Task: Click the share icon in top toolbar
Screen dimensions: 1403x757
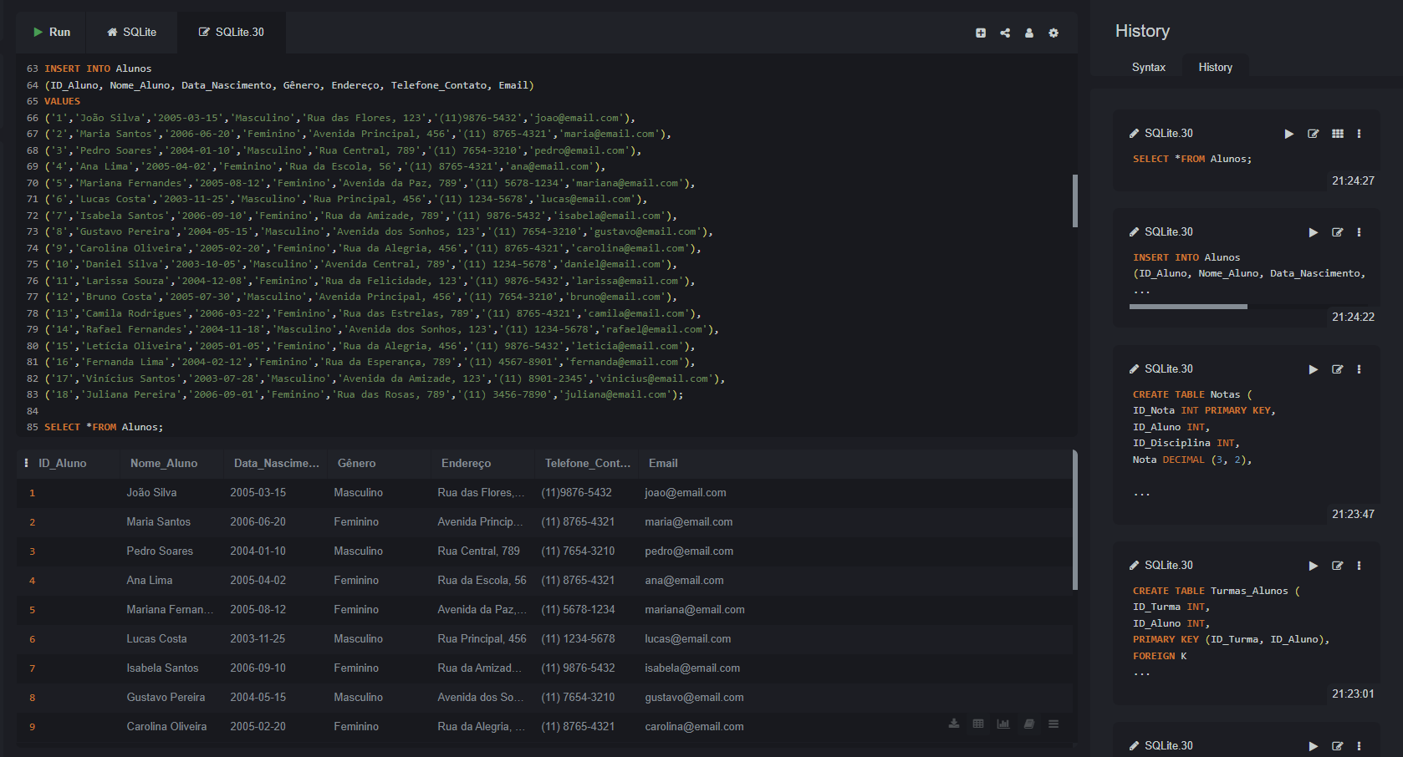Action: 1005,33
